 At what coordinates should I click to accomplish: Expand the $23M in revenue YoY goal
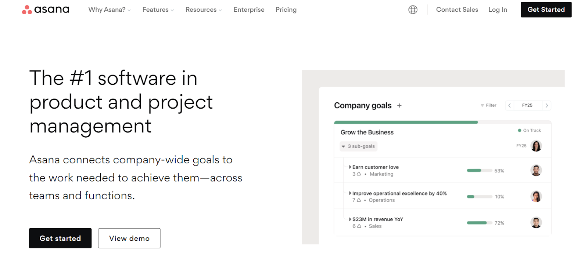[350, 219]
